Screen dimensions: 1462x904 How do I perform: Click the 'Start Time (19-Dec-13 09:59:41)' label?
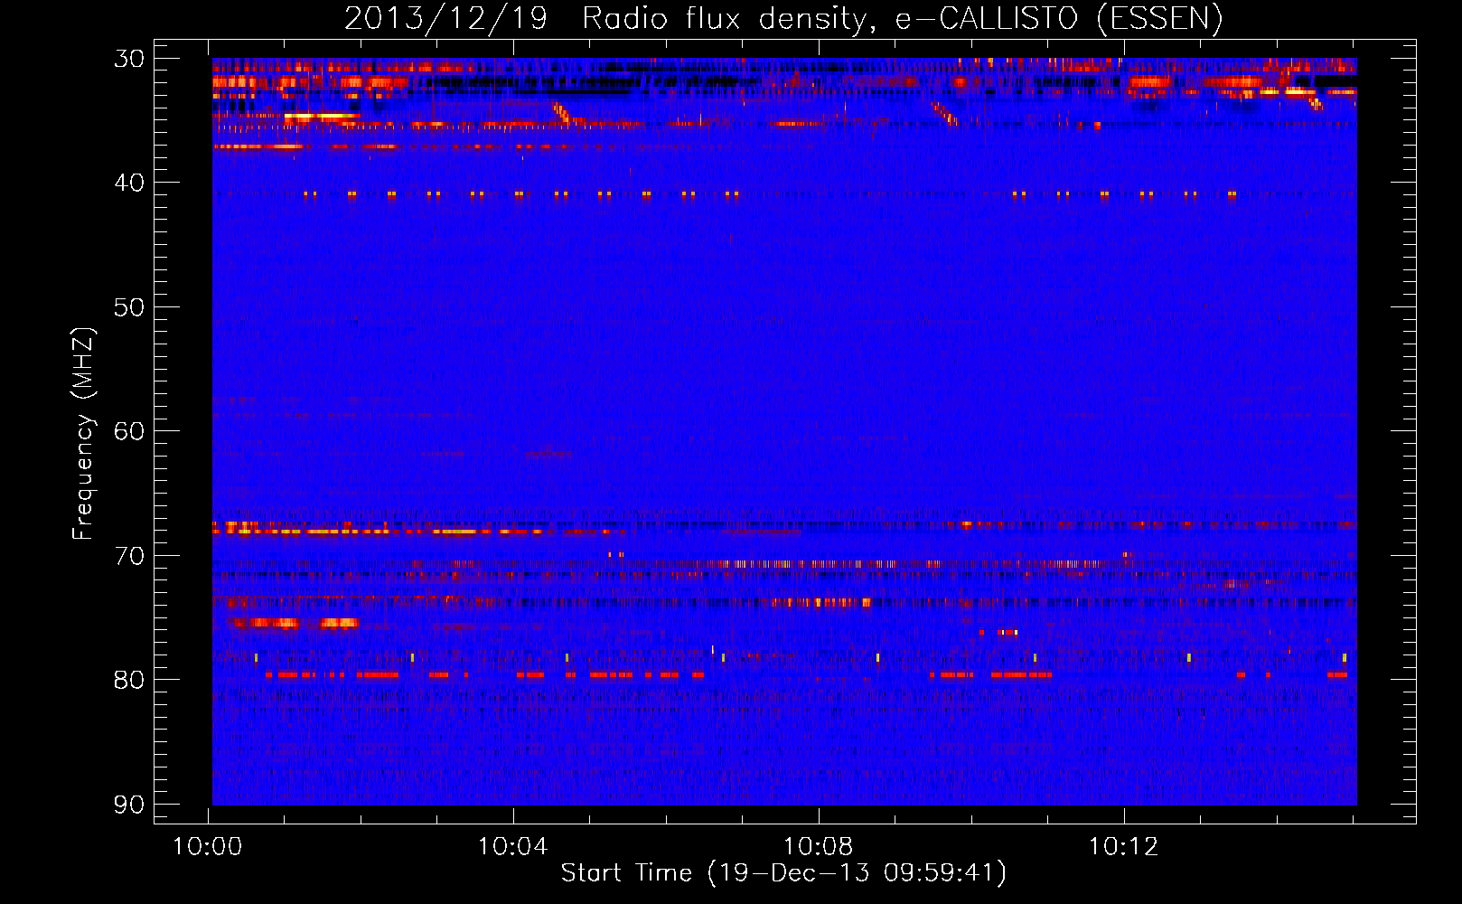(x=783, y=872)
